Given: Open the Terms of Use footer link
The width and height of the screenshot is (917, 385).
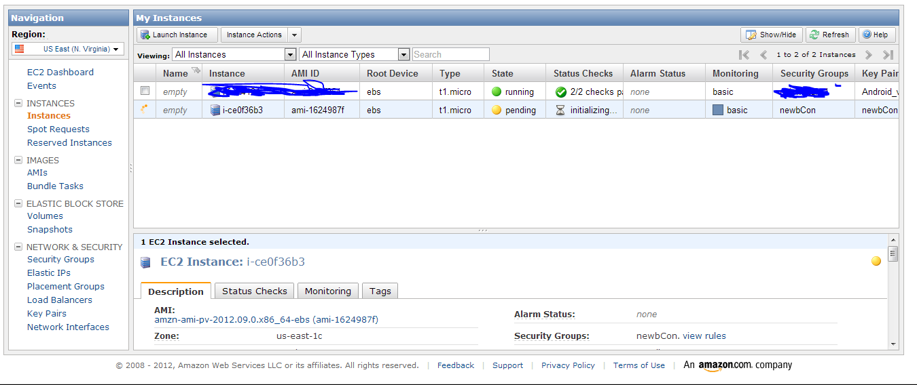Looking at the screenshot, I should tap(639, 365).
